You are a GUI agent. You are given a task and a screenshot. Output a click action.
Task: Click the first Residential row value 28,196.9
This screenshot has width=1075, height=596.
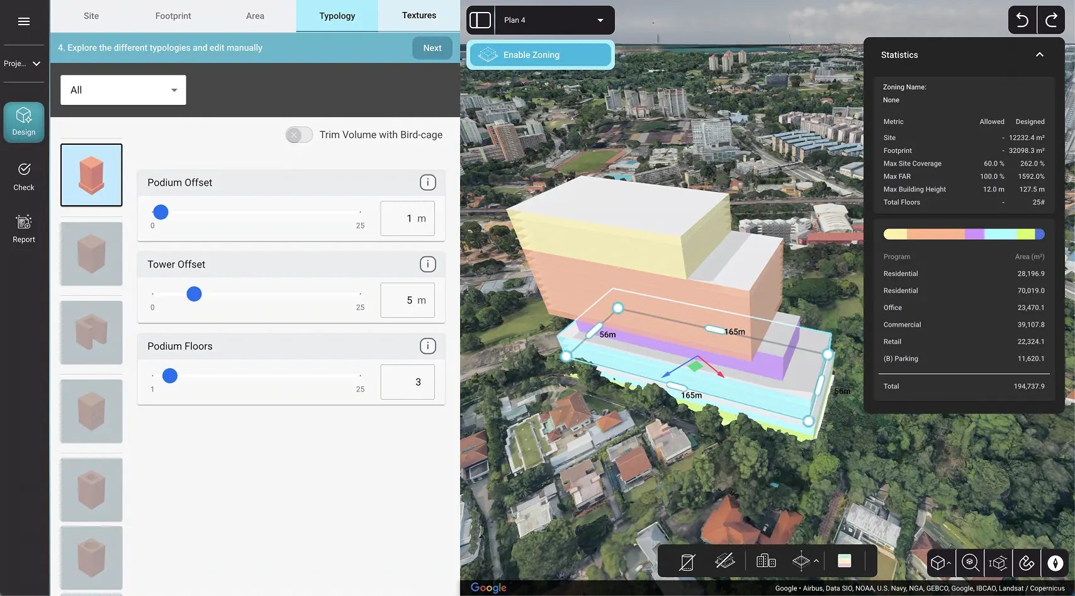coord(1031,274)
